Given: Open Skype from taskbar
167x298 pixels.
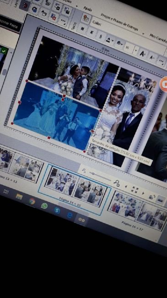Looking at the screenshot, I should point(57,210).
